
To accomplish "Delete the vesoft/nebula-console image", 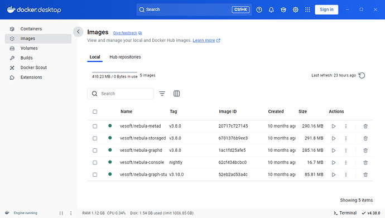I will (365, 162).
